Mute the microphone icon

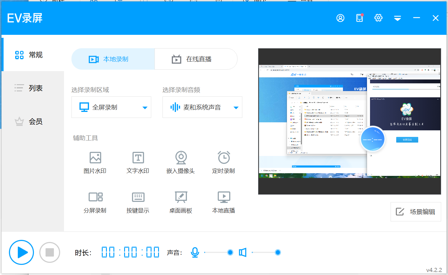195,252
